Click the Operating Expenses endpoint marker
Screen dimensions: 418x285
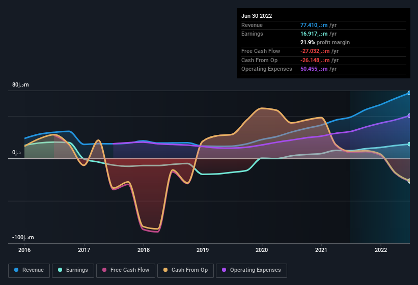[409, 116]
